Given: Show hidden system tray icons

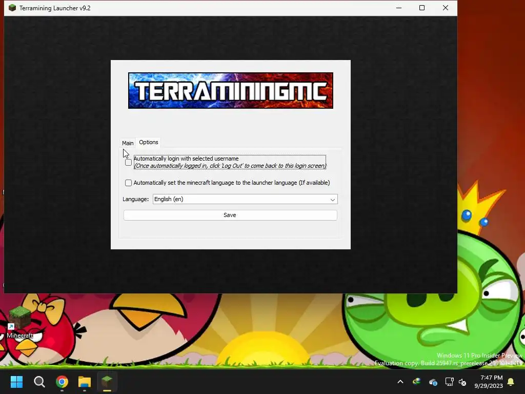Looking at the screenshot, I should point(400,382).
